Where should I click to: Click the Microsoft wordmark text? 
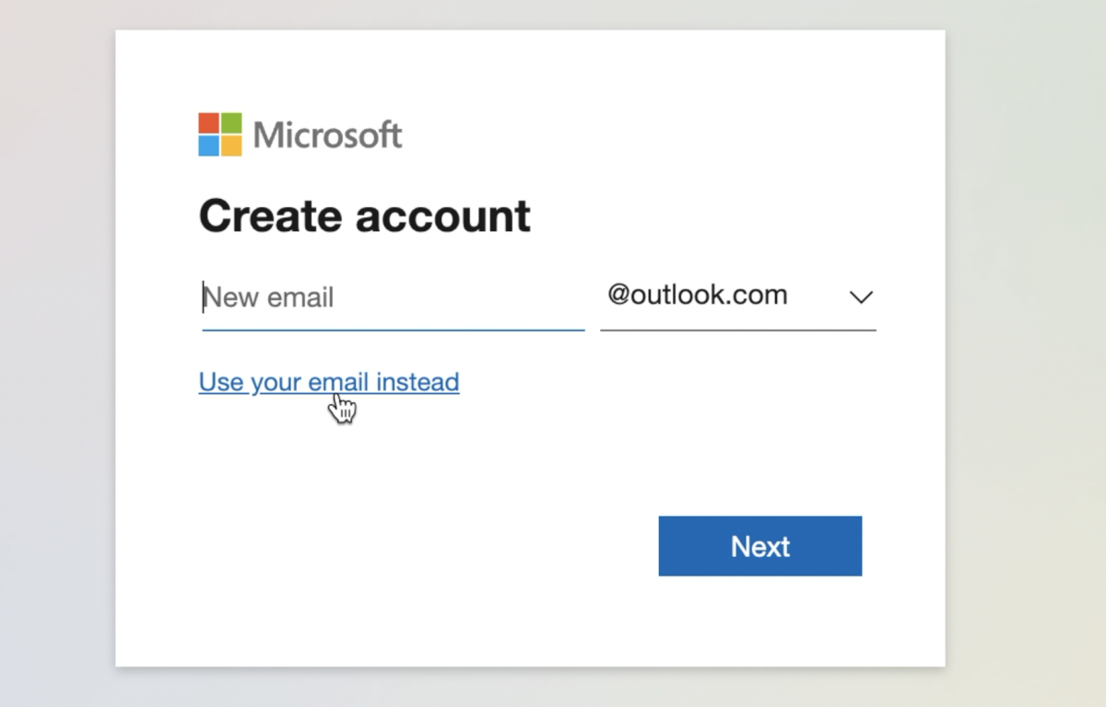pyautogui.click(x=329, y=133)
